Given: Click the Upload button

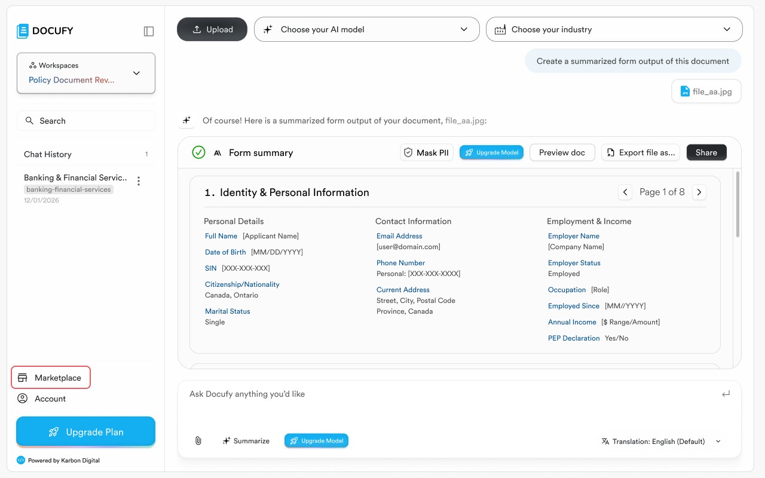Looking at the screenshot, I should (x=212, y=29).
